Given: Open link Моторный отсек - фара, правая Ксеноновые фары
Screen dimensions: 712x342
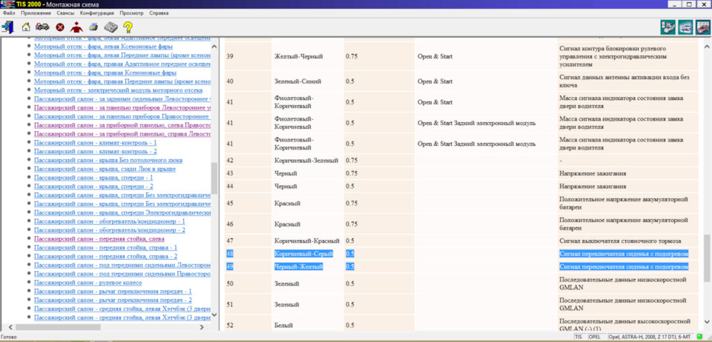Looking at the screenshot, I should click(105, 73).
